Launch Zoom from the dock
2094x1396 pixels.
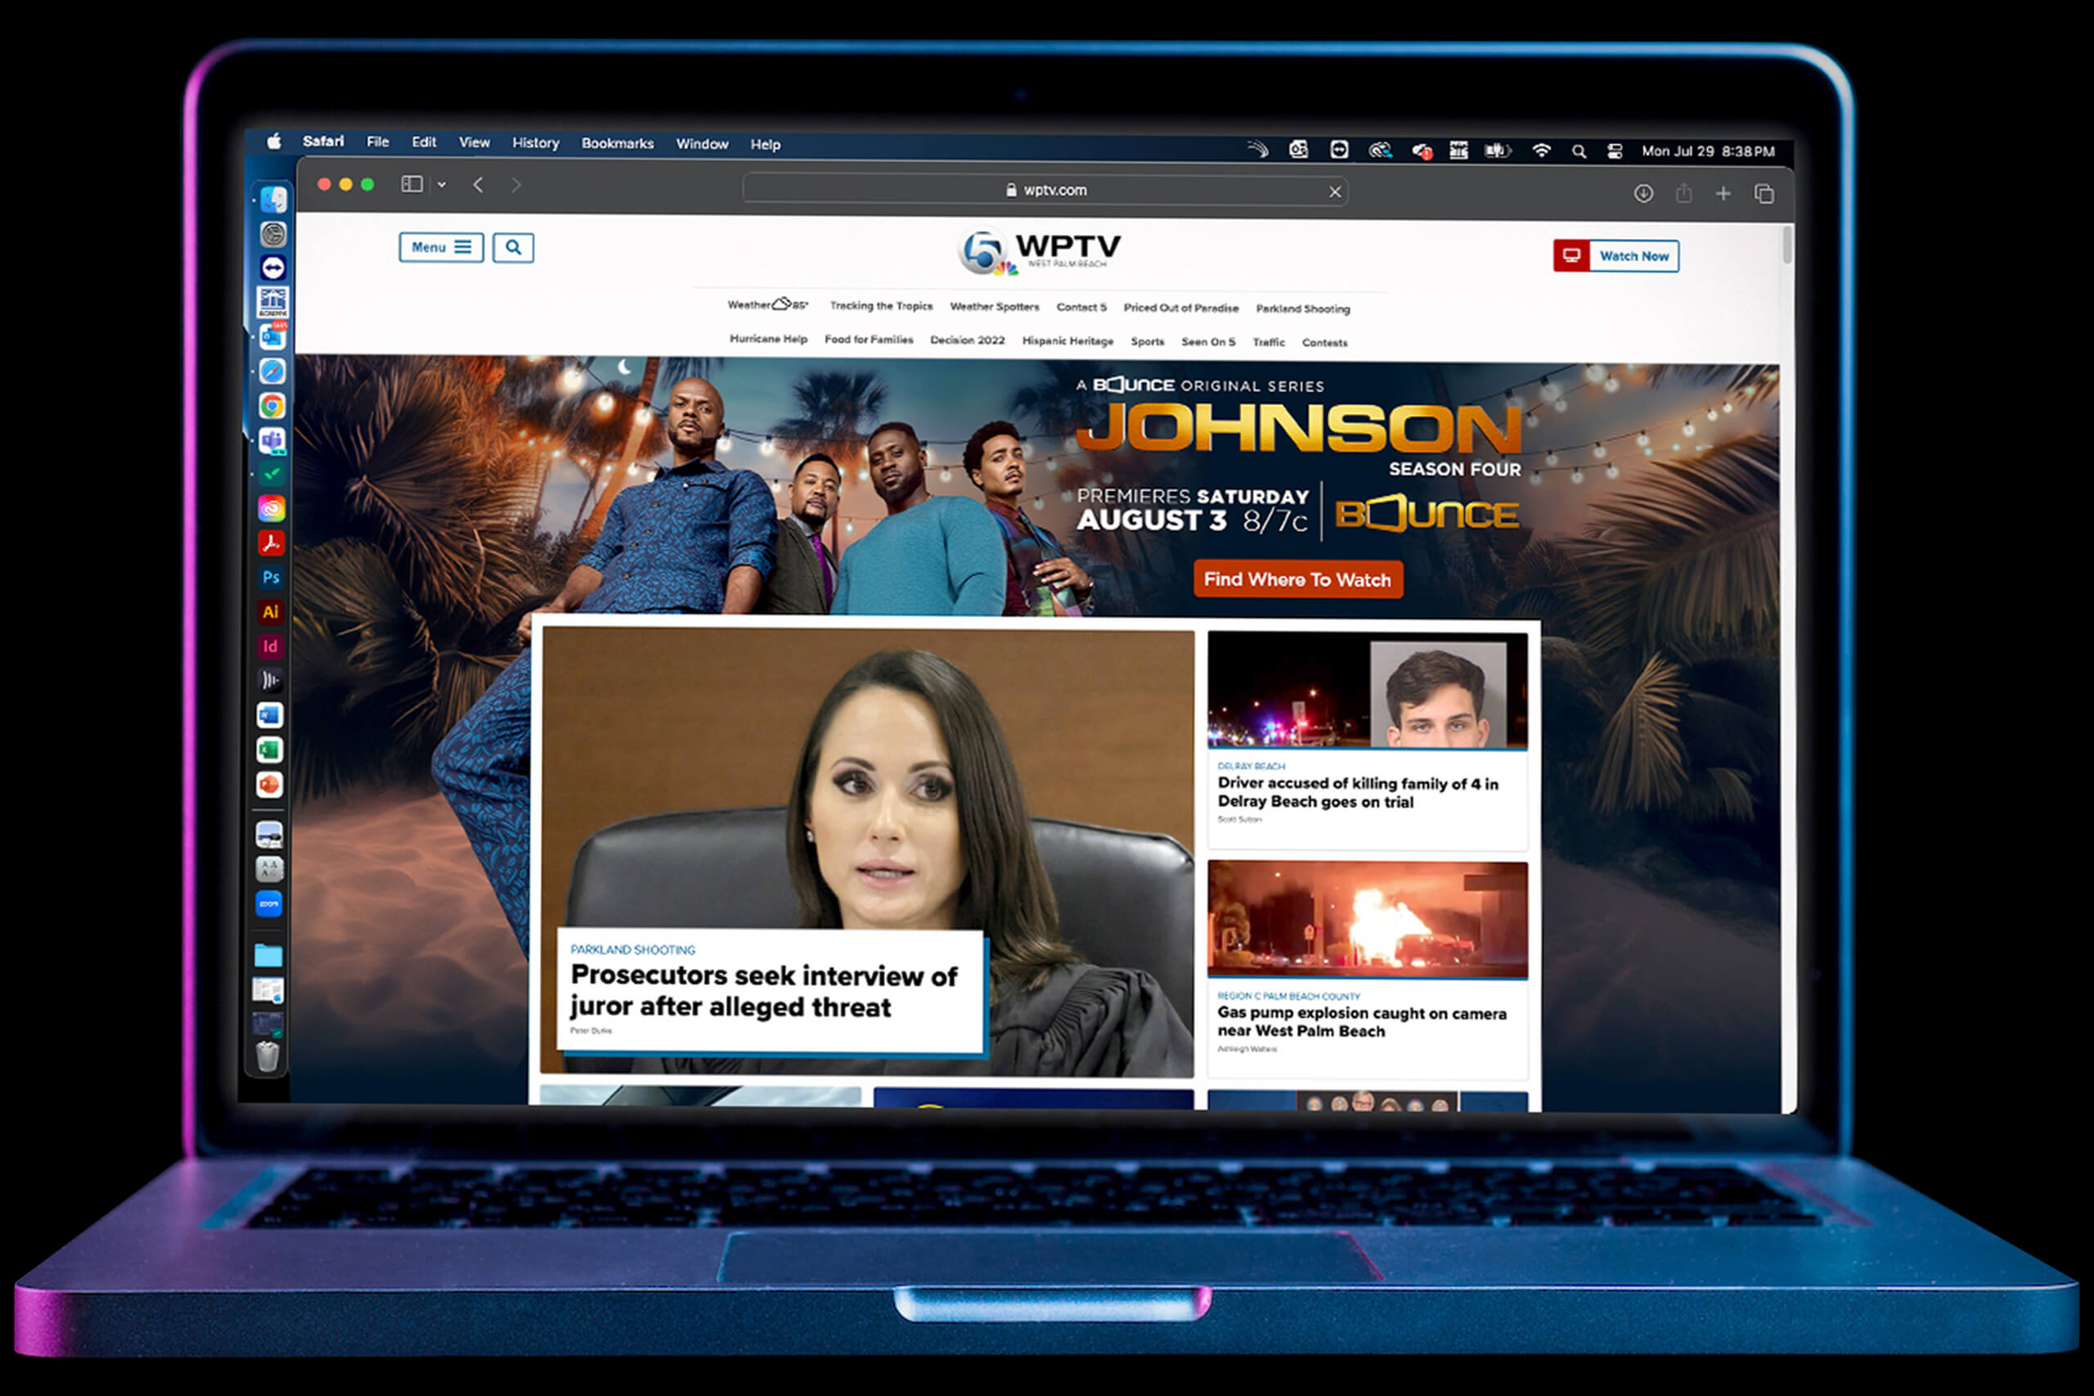(269, 903)
